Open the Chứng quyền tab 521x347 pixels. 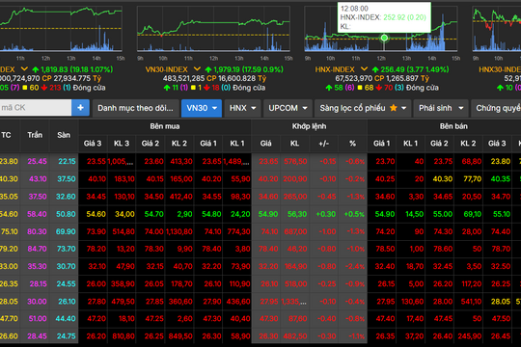(x=496, y=108)
